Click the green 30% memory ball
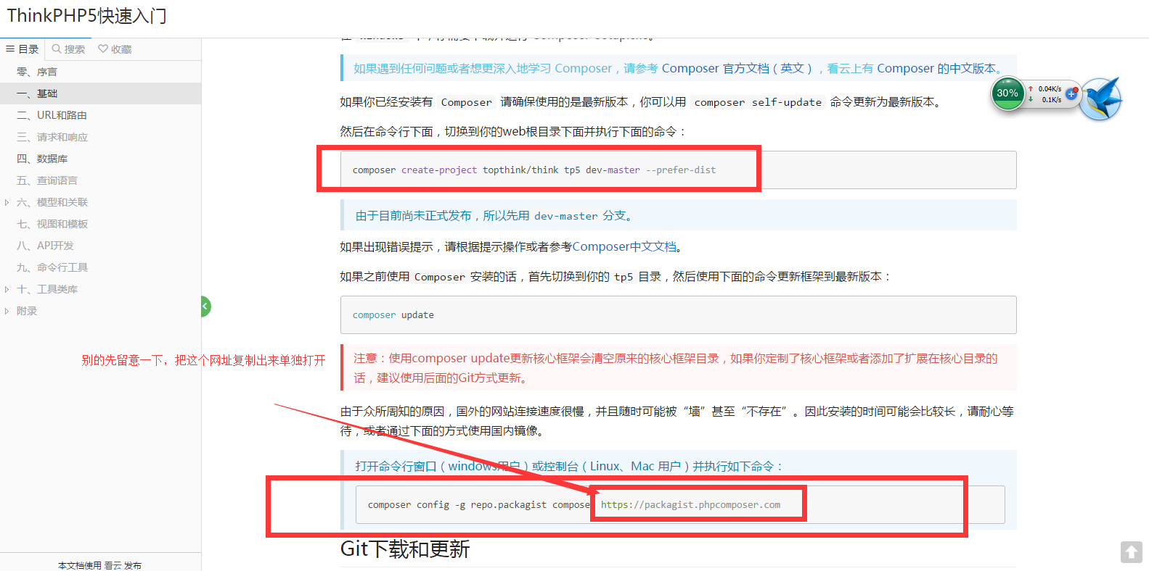The height and width of the screenshot is (571, 1149). click(1007, 93)
